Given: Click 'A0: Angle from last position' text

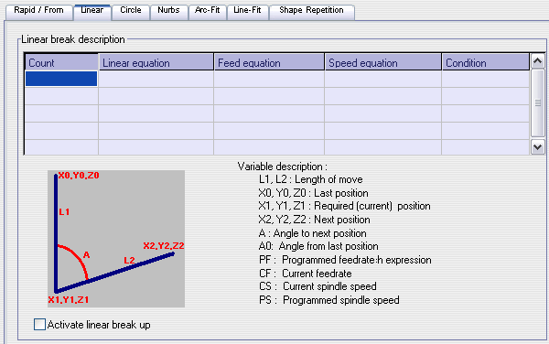Looking at the screenshot, I should pyautogui.click(x=318, y=246).
